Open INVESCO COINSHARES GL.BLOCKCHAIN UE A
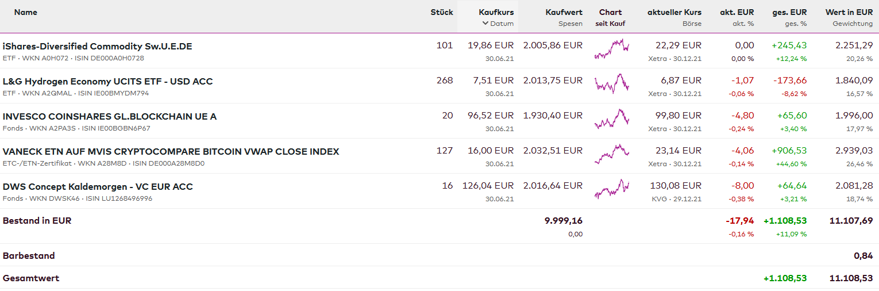Viewport: 879px width, 291px height. point(109,116)
